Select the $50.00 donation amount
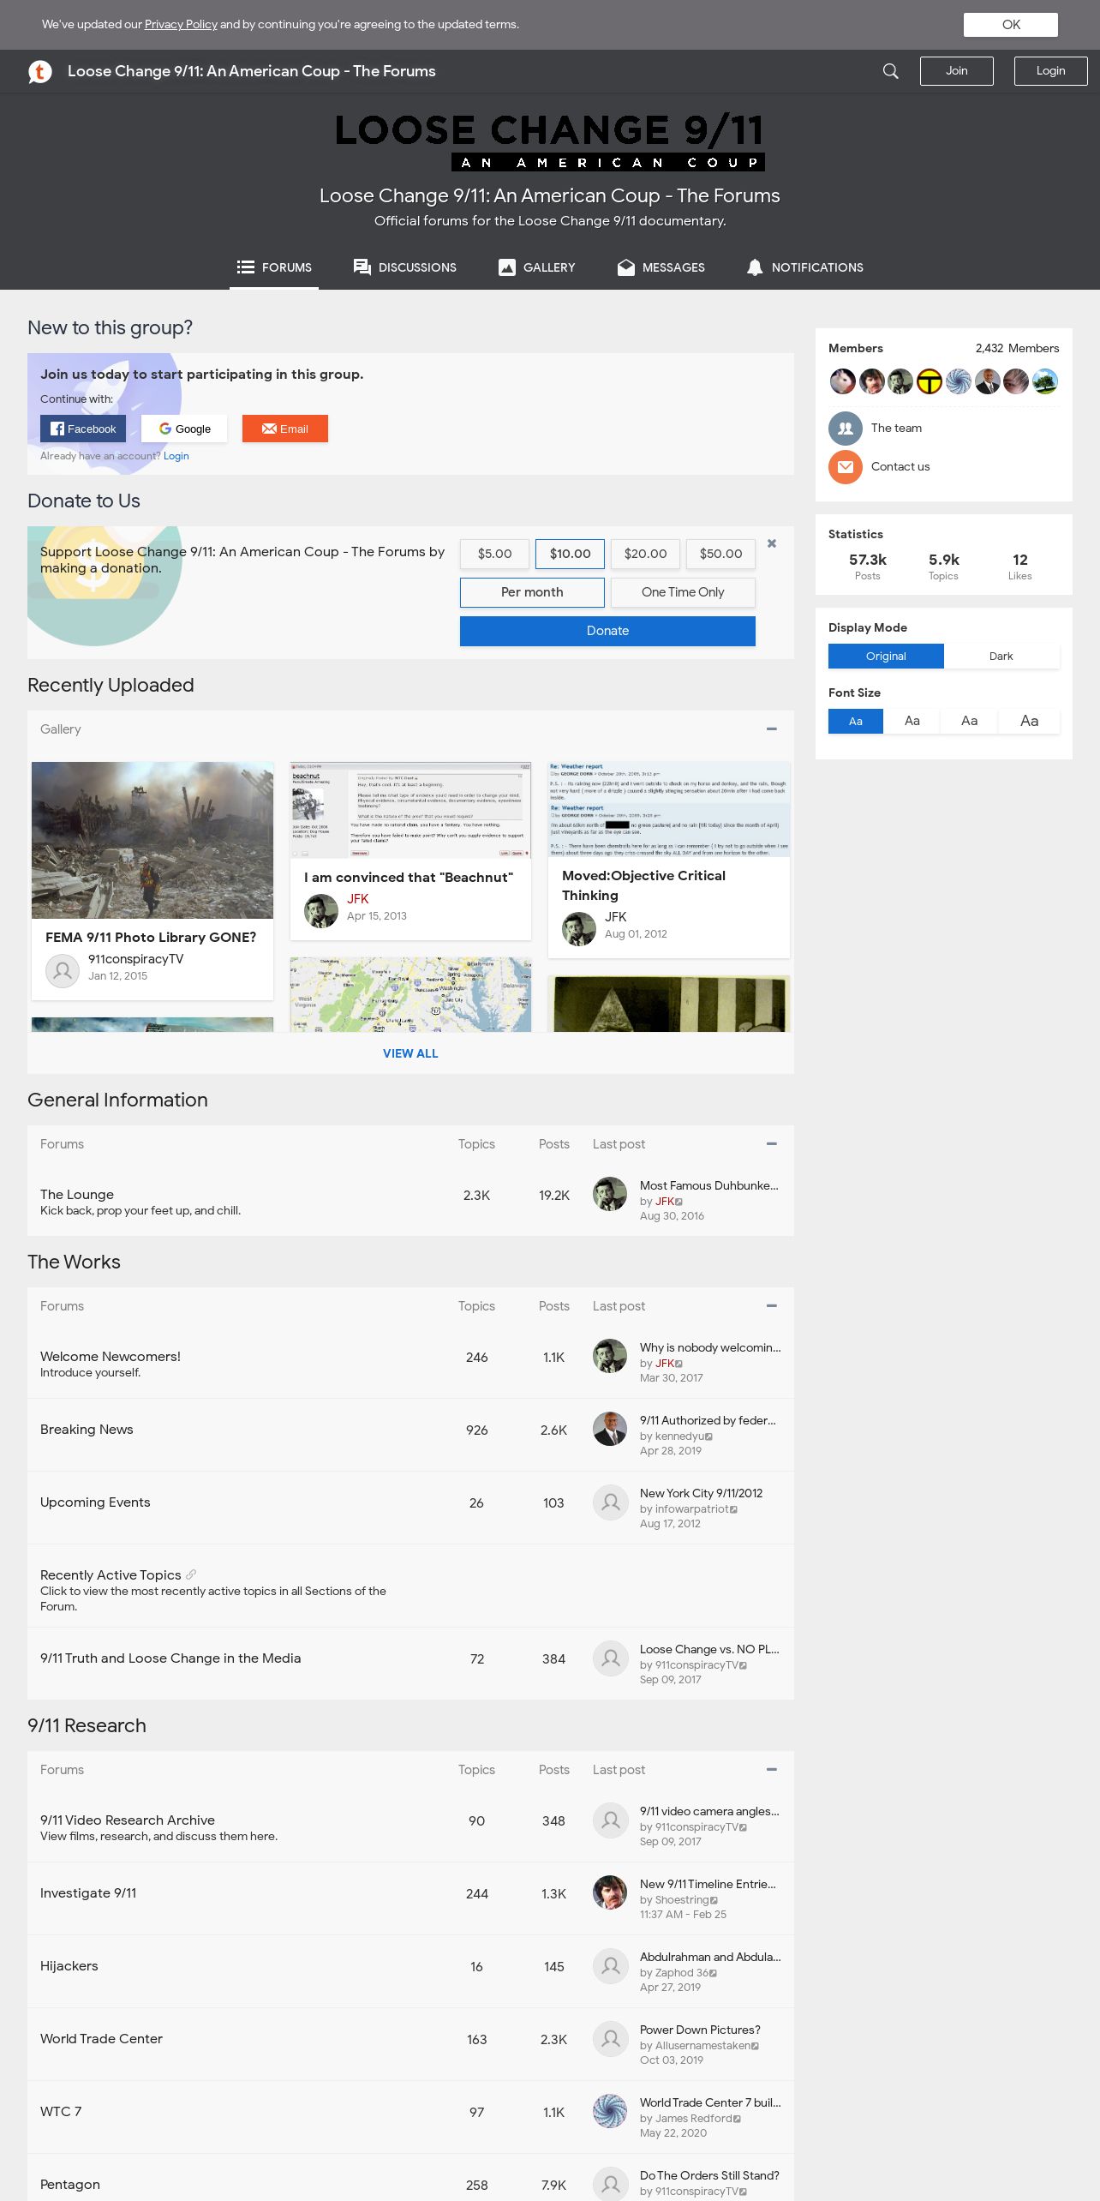The width and height of the screenshot is (1100, 2201). click(720, 554)
